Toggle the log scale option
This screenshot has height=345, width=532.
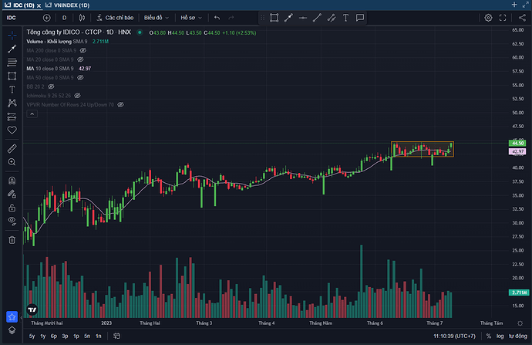click(500, 337)
